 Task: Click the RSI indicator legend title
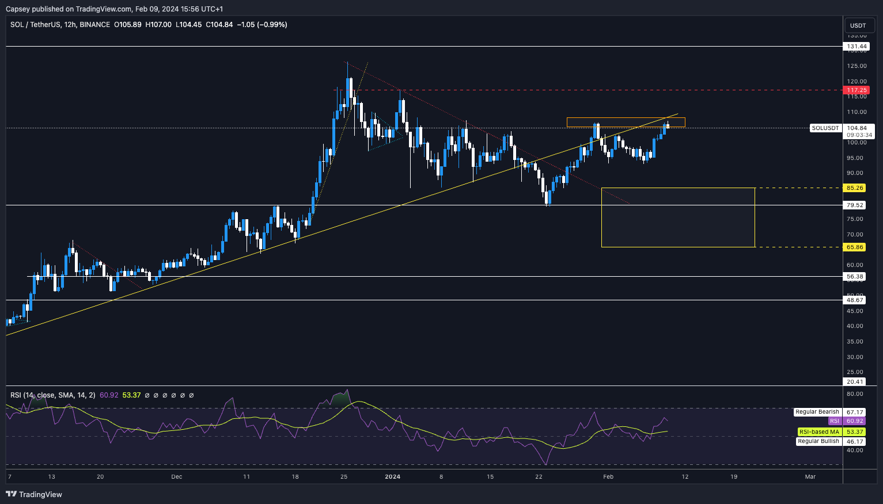pyautogui.click(x=53, y=395)
